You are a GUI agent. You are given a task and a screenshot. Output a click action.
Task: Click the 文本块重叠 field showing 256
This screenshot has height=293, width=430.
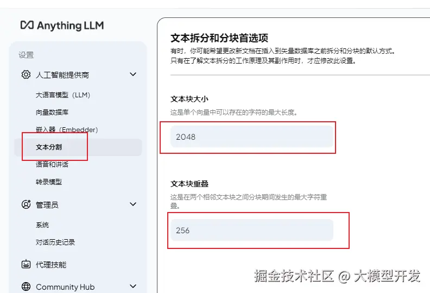251,230
